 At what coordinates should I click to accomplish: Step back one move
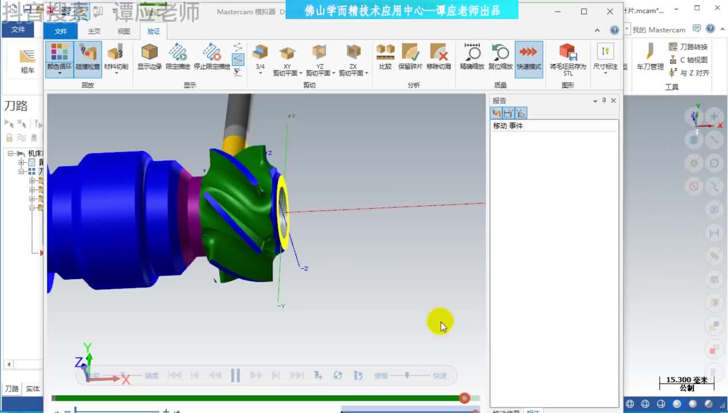(x=195, y=376)
